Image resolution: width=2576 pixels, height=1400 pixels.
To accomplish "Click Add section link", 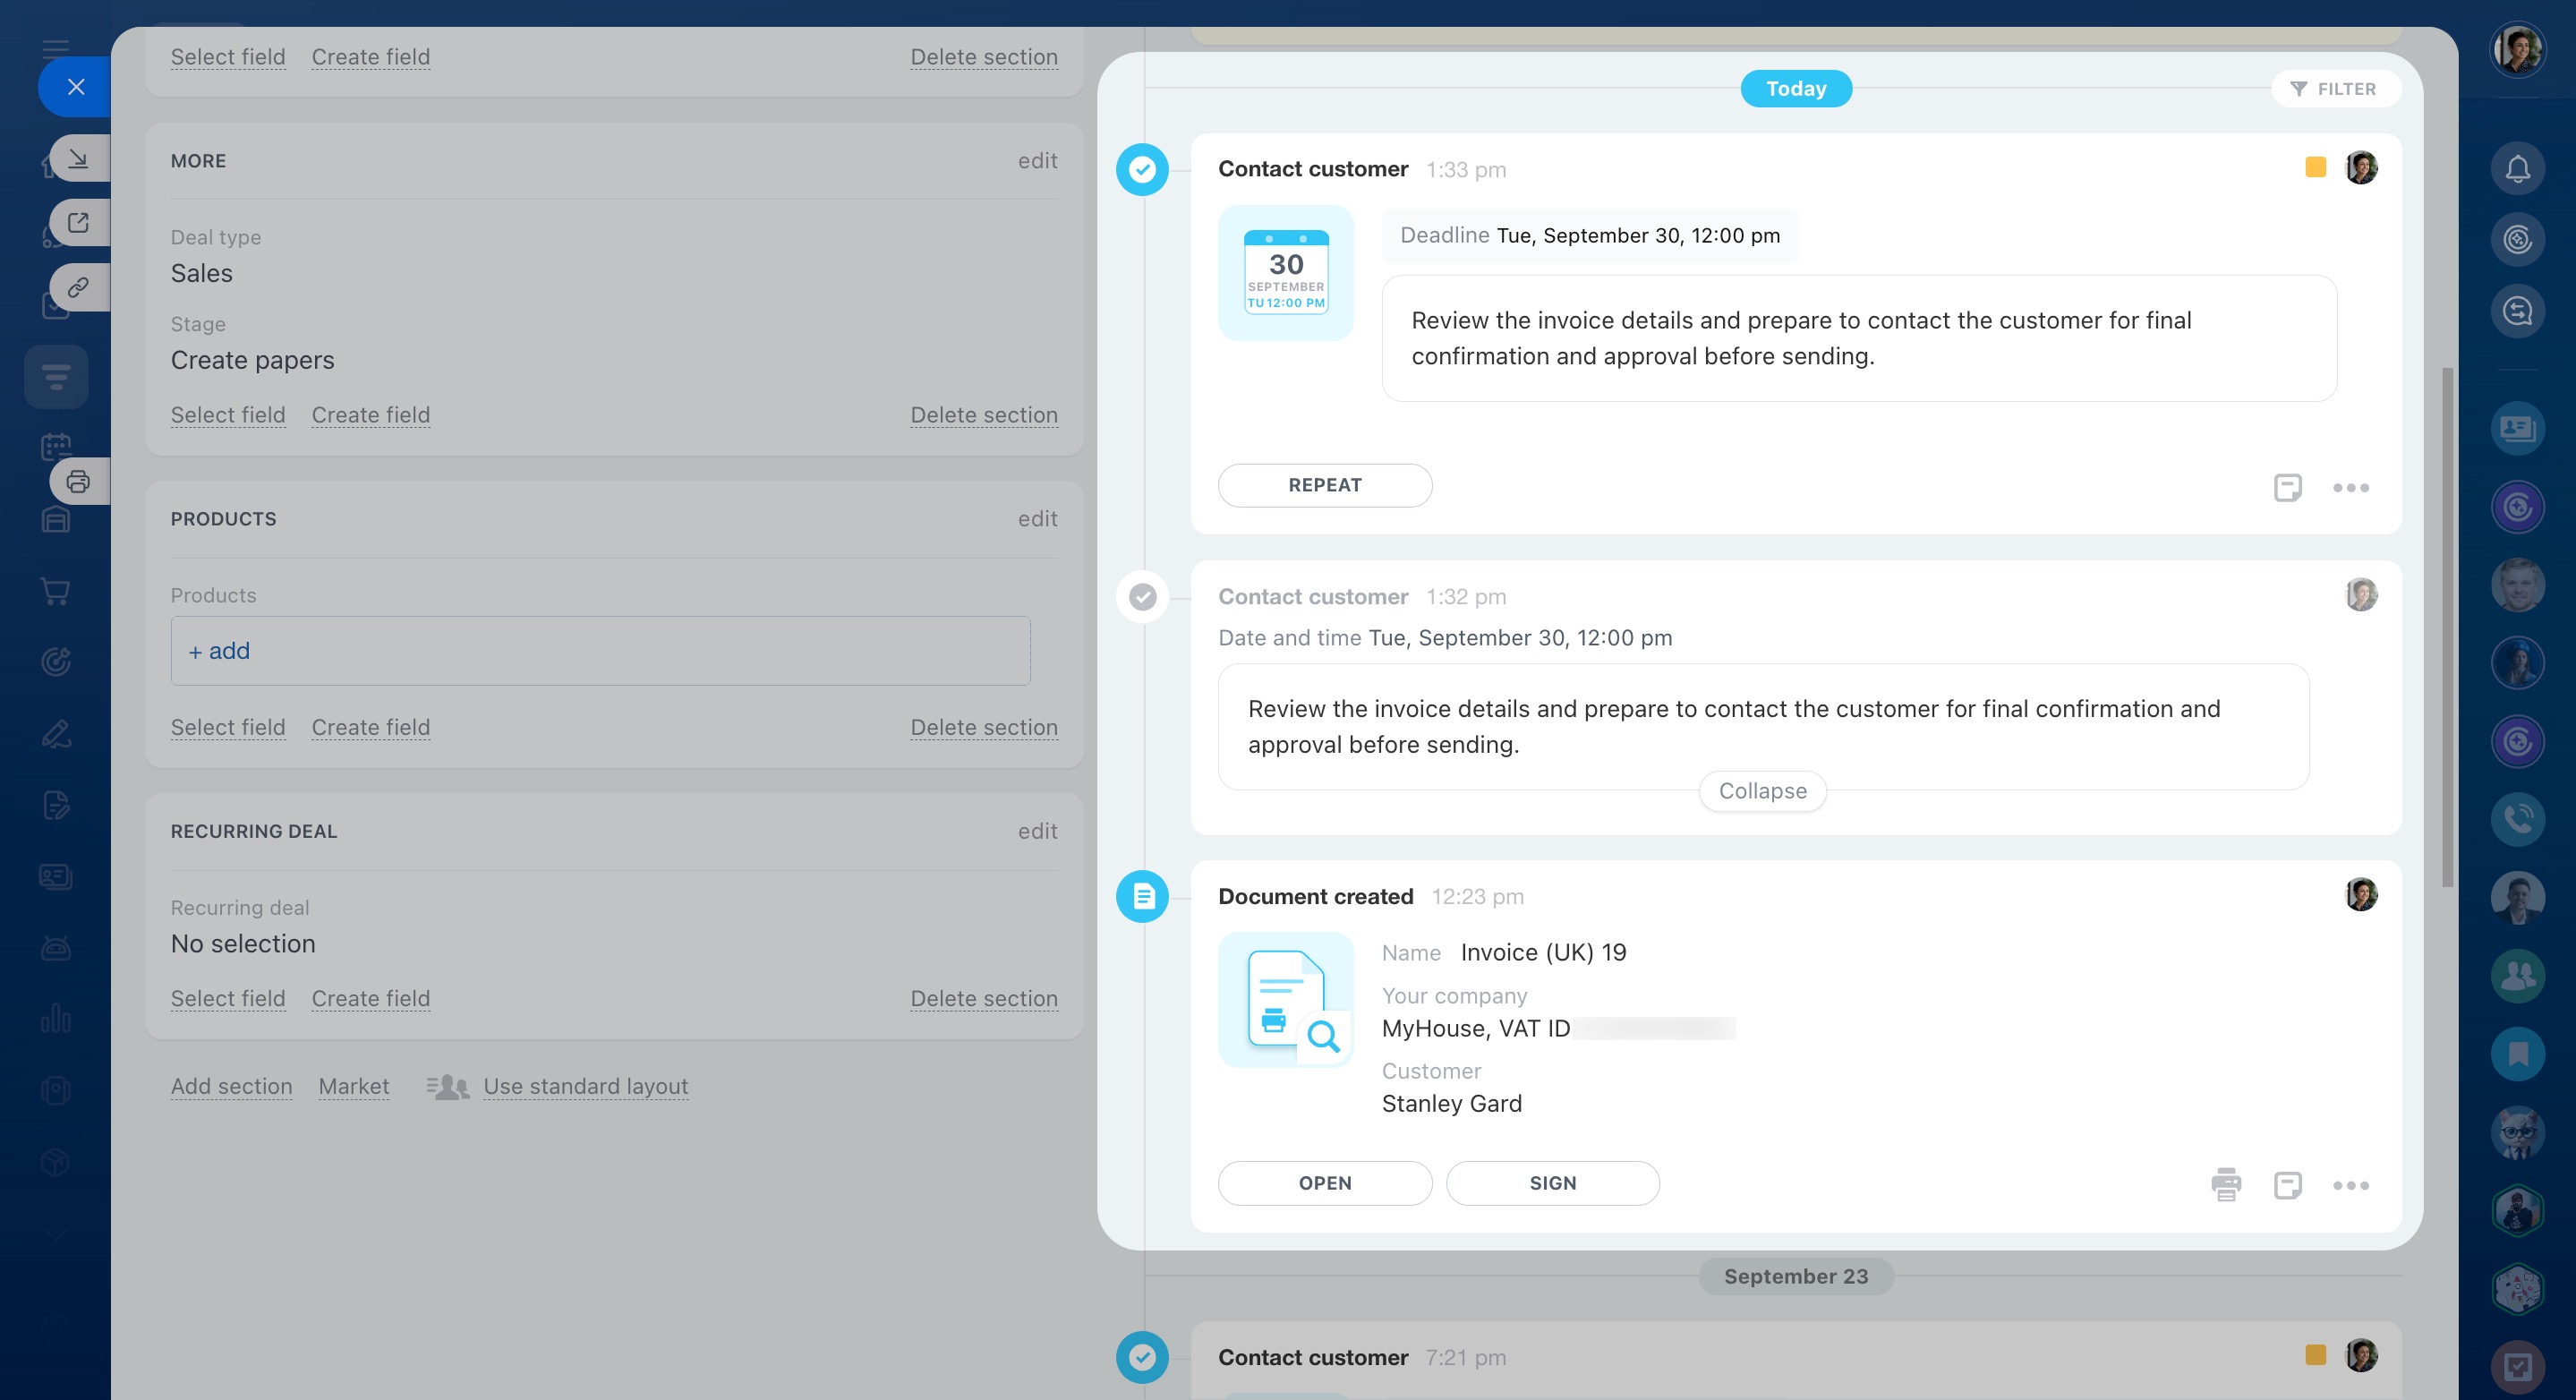I will pos(231,1086).
